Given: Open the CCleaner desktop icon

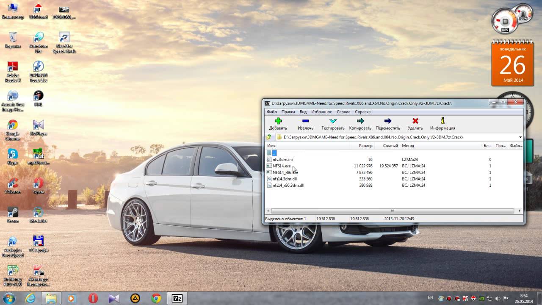Looking at the screenshot, I should click(13, 186).
